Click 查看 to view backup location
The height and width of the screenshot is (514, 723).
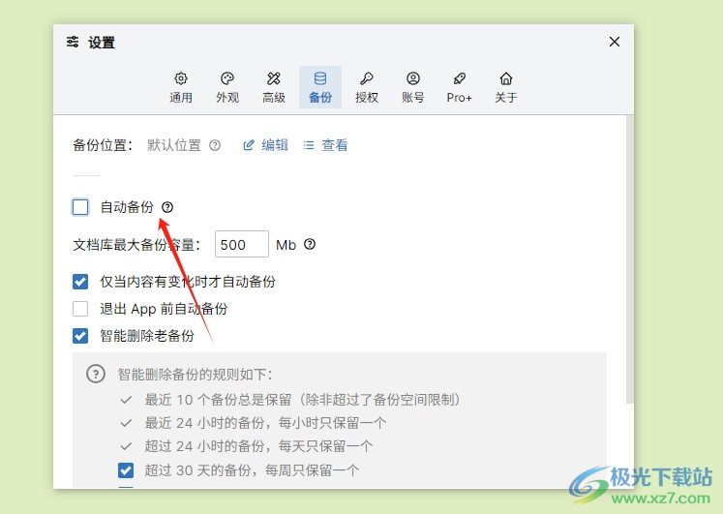(x=326, y=145)
